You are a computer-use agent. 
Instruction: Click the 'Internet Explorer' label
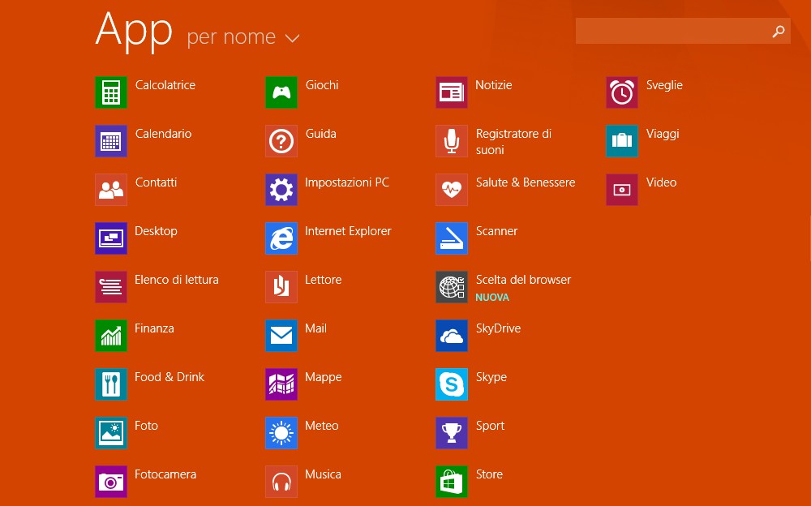[x=348, y=231]
